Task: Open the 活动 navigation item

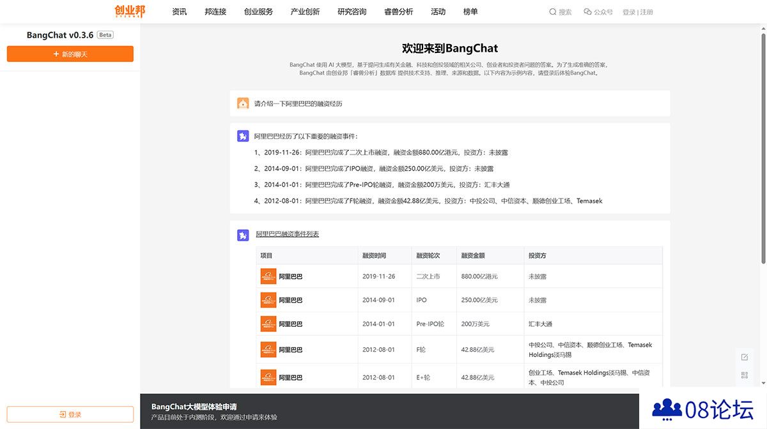Action: [438, 11]
